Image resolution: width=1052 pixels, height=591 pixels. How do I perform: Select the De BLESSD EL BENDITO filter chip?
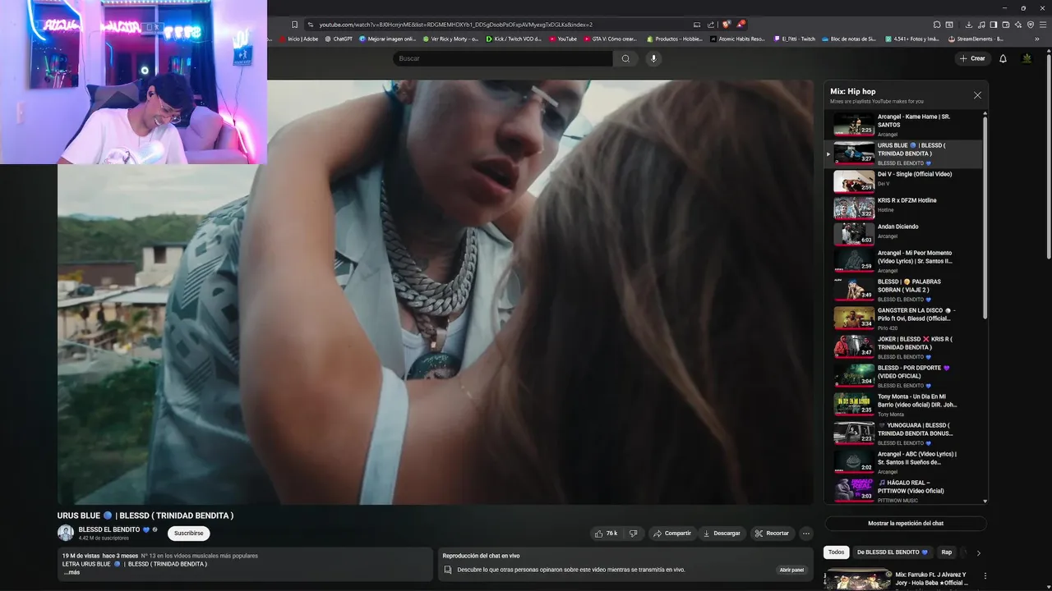pos(892,552)
